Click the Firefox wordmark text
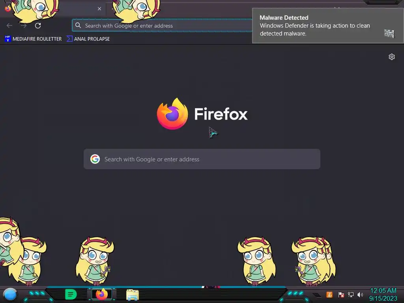The width and height of the screenshot is (404, 303). click(x=221, y=114)
